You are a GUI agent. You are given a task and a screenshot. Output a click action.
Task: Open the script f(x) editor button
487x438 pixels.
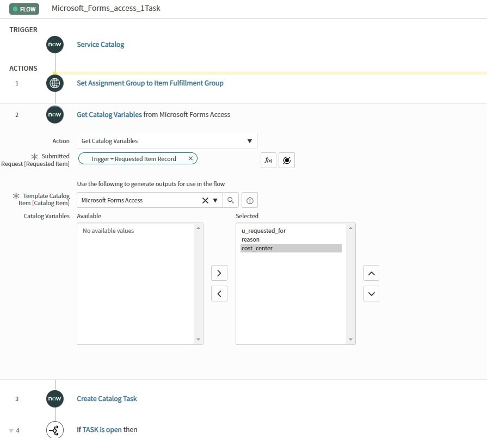[x=268, y=161]
